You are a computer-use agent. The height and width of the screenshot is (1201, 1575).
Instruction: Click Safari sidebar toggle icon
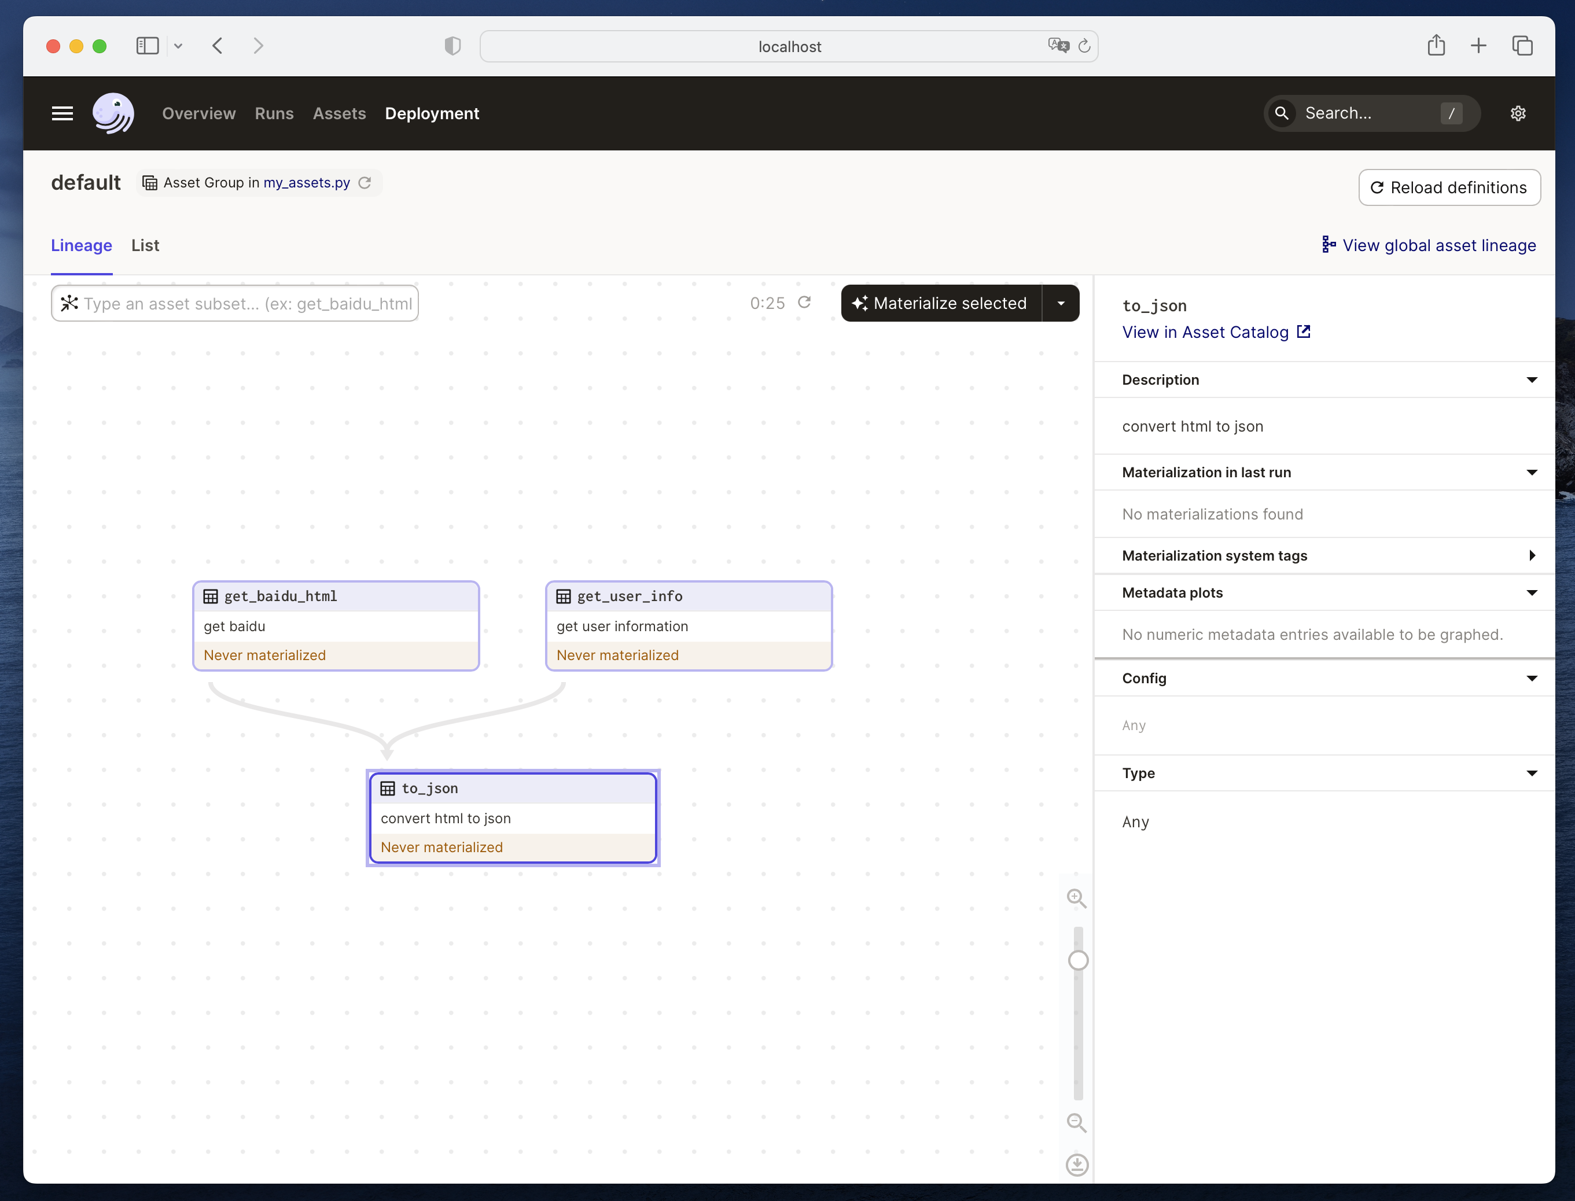tap(148, 46)
